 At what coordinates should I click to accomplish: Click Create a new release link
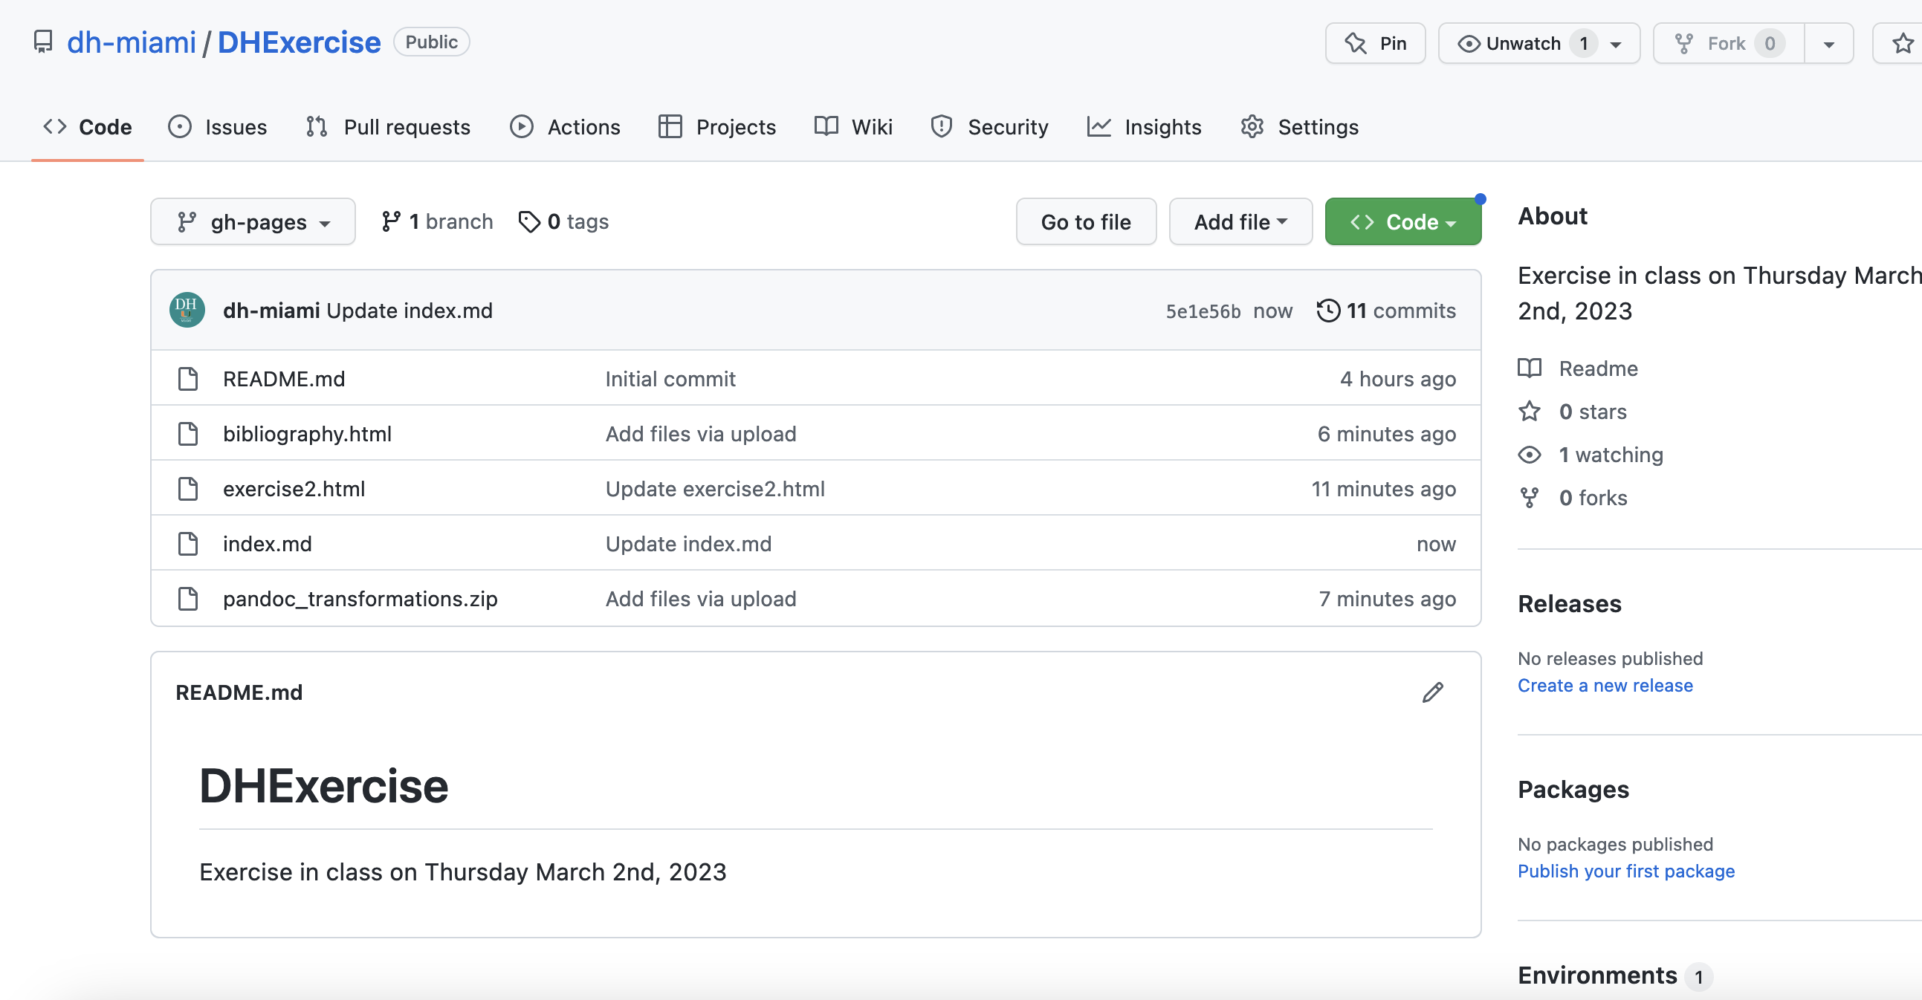pyautogui.click(x=1605, y=685)
